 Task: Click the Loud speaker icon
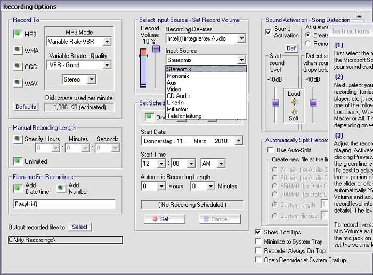pos(294,102)
